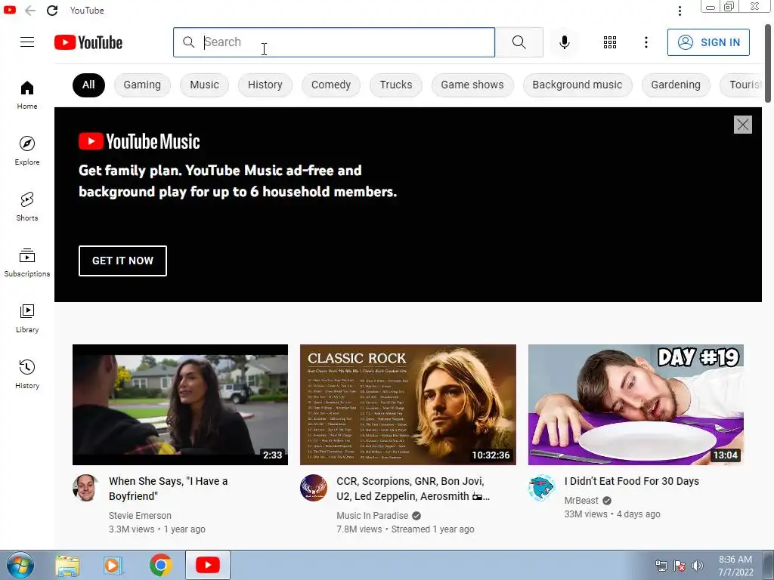
Task: Open Explore in sidebar
Action: point(27,151)
